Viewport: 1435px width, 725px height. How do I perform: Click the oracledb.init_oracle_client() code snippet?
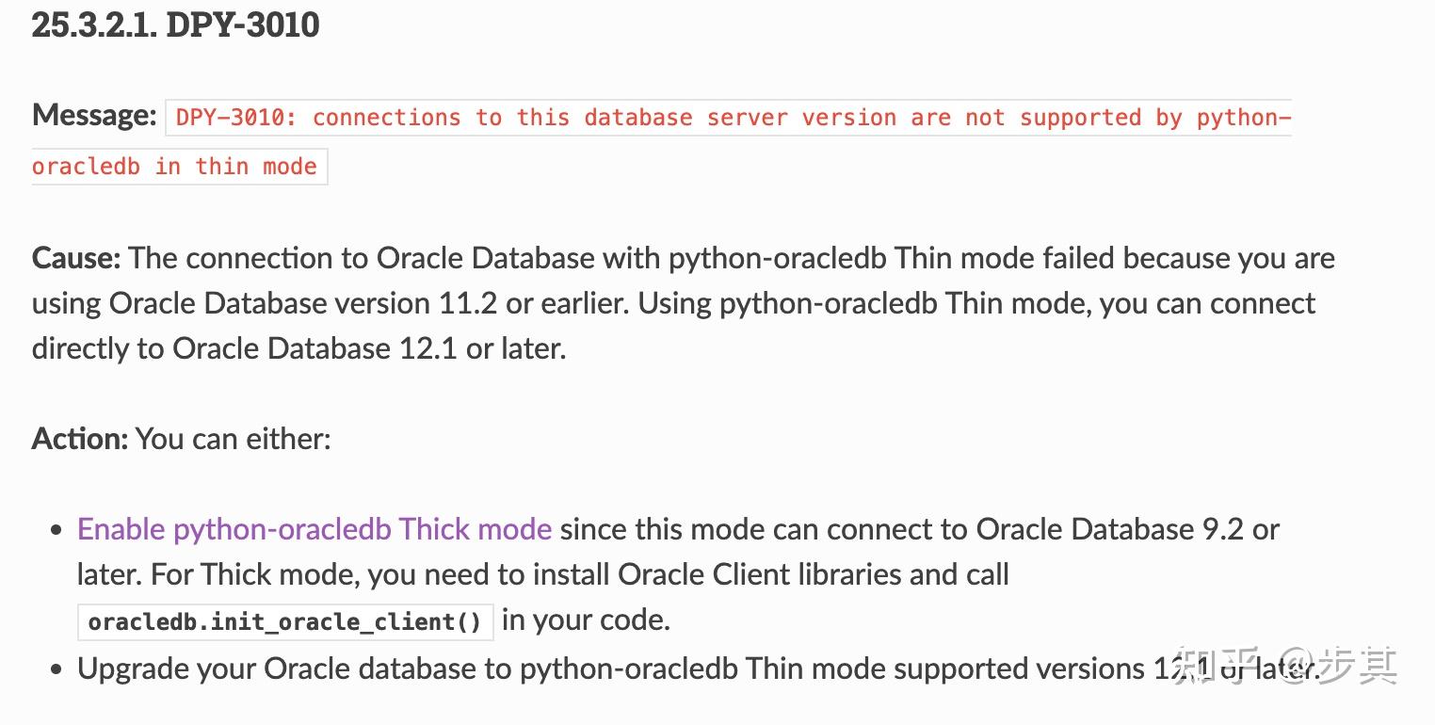point(284,622)
